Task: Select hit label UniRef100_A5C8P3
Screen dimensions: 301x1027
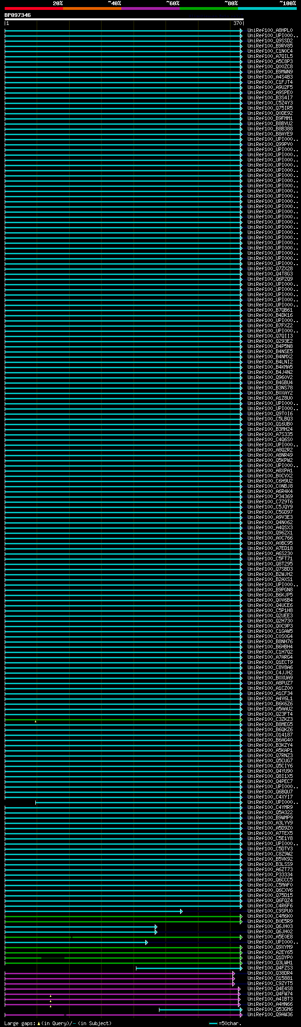Action: pos(270,62)
